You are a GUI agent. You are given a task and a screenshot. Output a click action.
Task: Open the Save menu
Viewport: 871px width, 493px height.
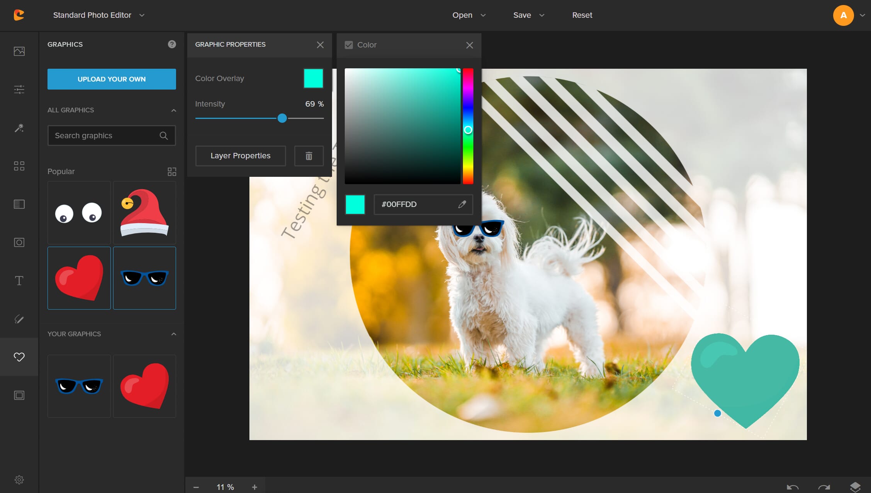[528, 15]
